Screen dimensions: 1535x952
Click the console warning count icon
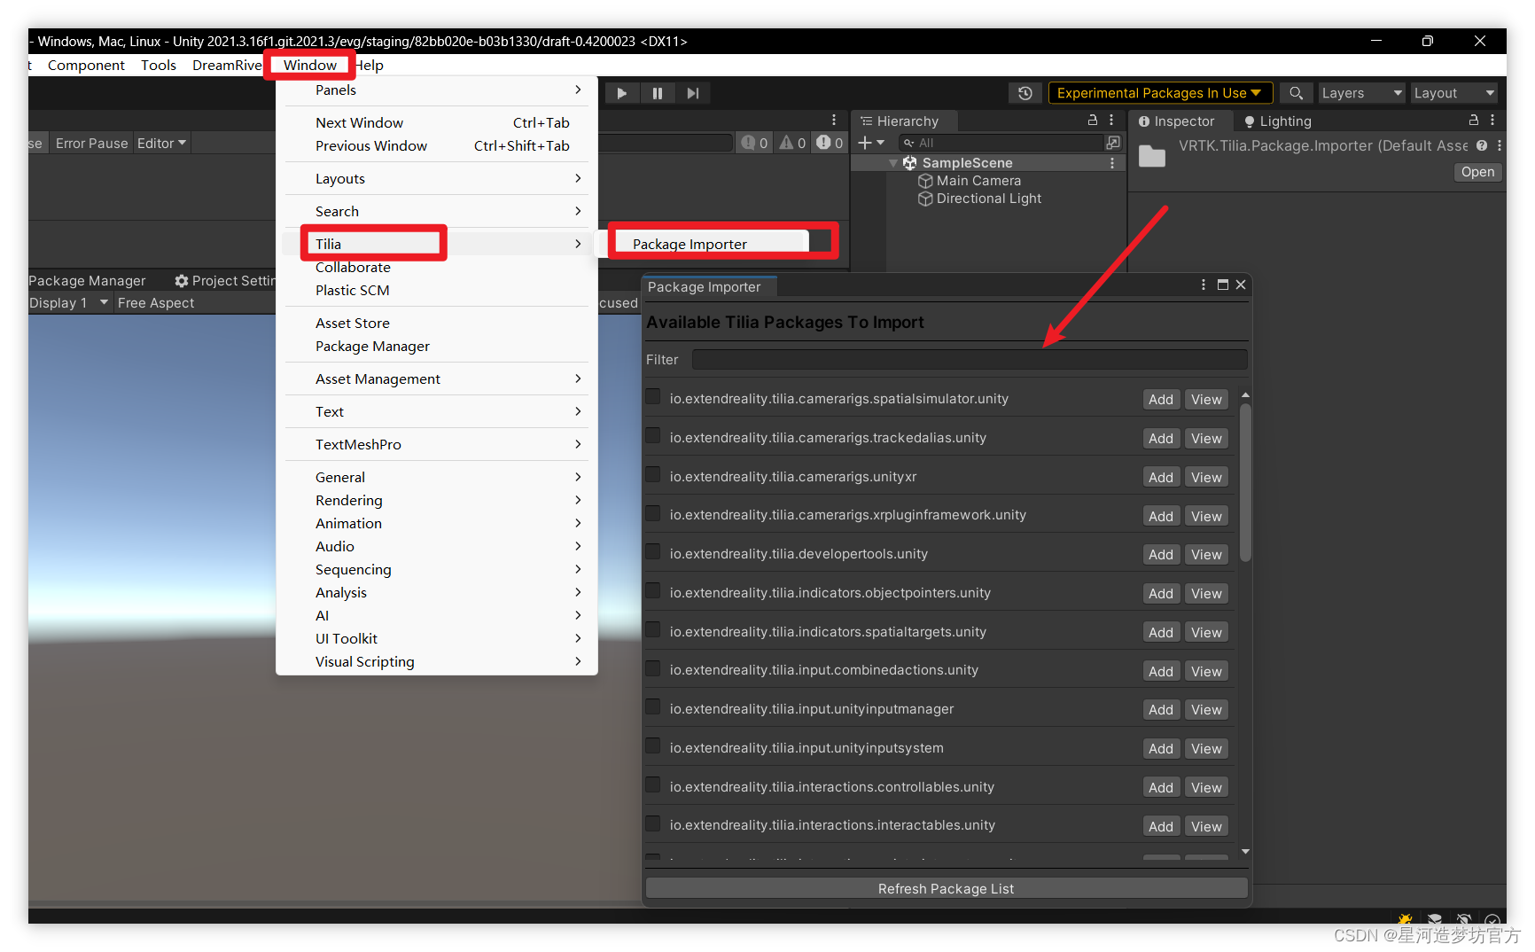(793, 143)
